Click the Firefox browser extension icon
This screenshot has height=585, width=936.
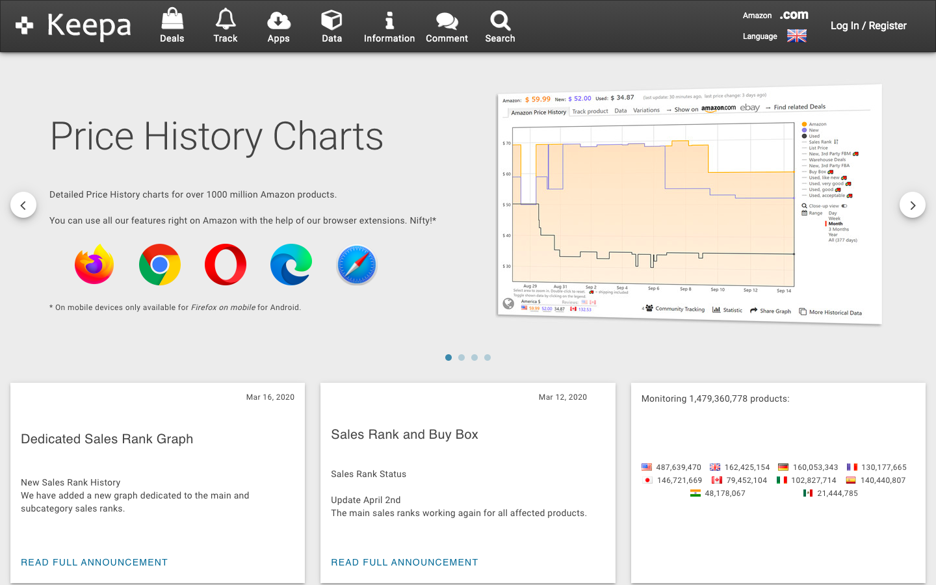[x=94, y=265]
